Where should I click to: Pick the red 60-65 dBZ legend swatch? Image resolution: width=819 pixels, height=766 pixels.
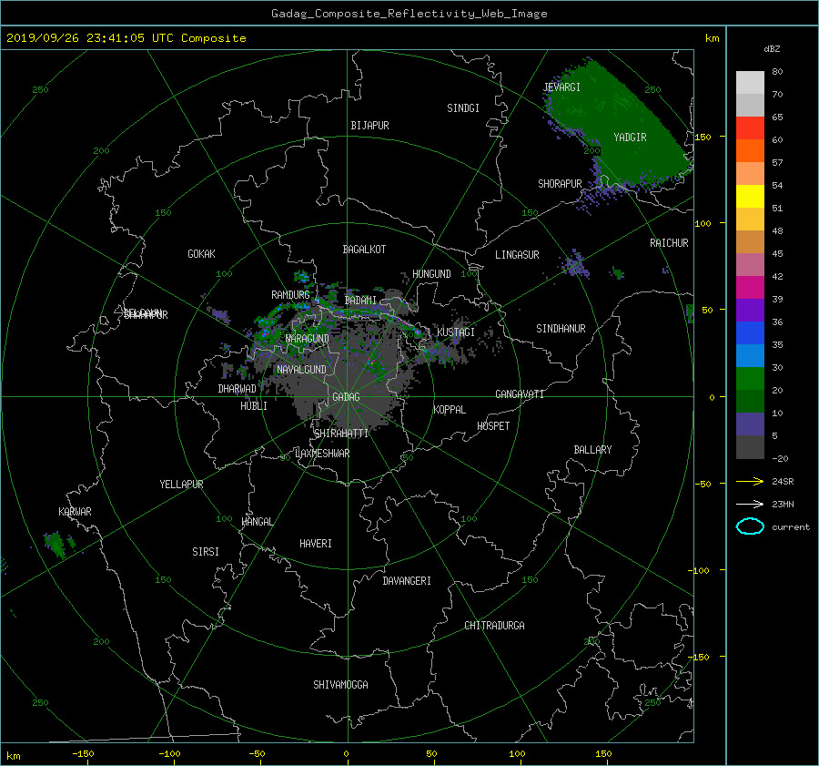coord(750,128)
